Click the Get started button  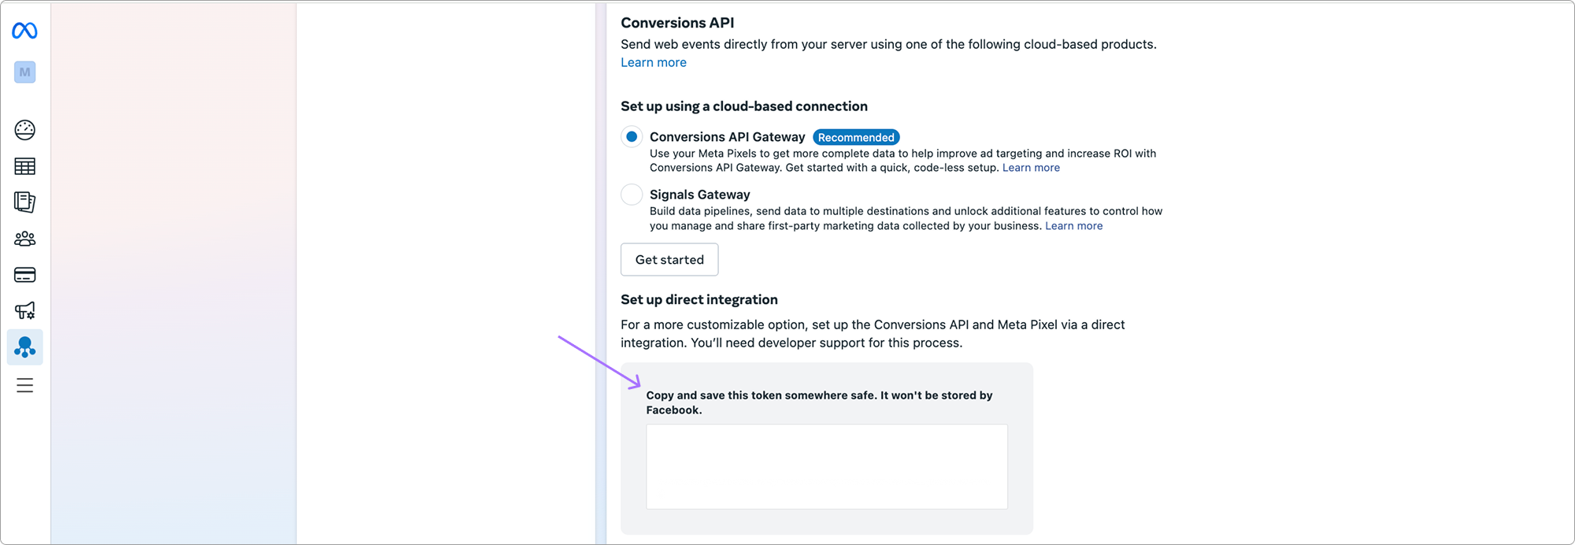point(669,260)
